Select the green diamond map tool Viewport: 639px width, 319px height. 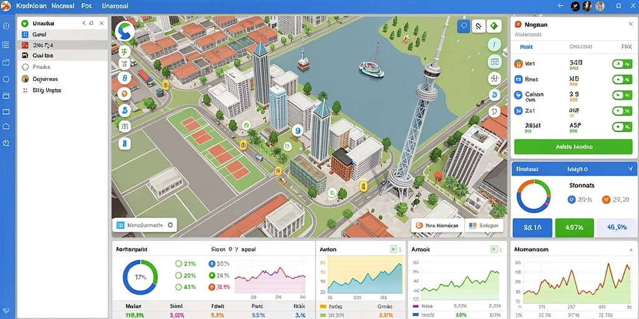494,26
